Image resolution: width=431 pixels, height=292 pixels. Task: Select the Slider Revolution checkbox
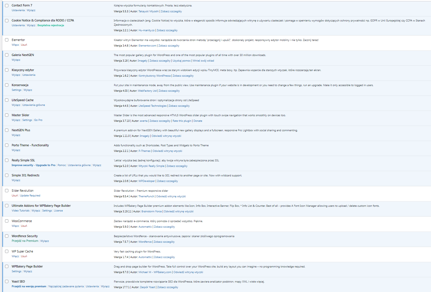click(7, 191)
